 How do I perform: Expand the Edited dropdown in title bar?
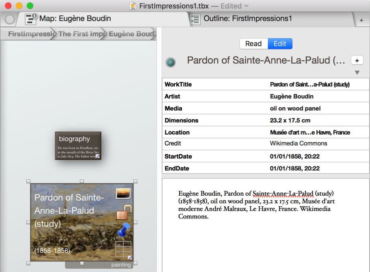[246, 6]
